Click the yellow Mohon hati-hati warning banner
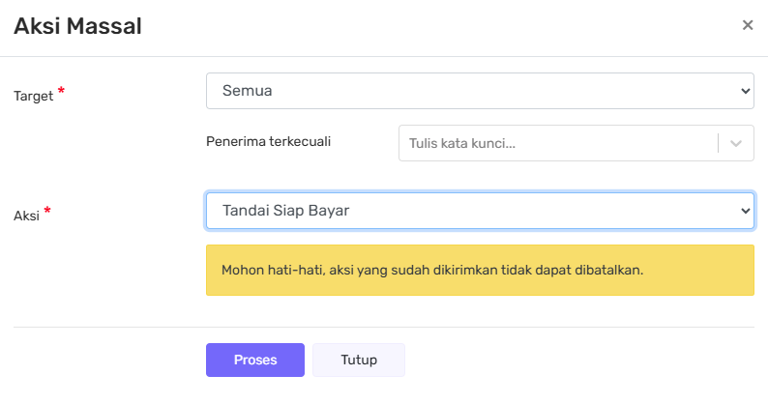The height and width of the screenshot is (404, 768). 479,270
